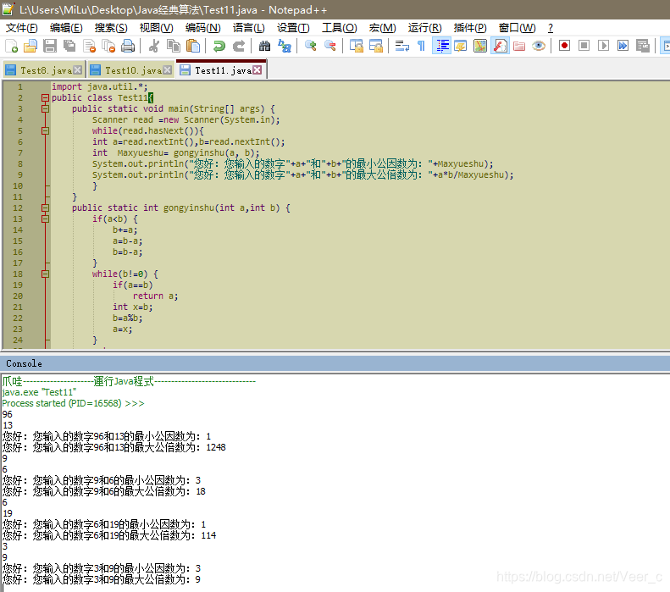
Task: Open 文件(F) menu
Action: 22,28
